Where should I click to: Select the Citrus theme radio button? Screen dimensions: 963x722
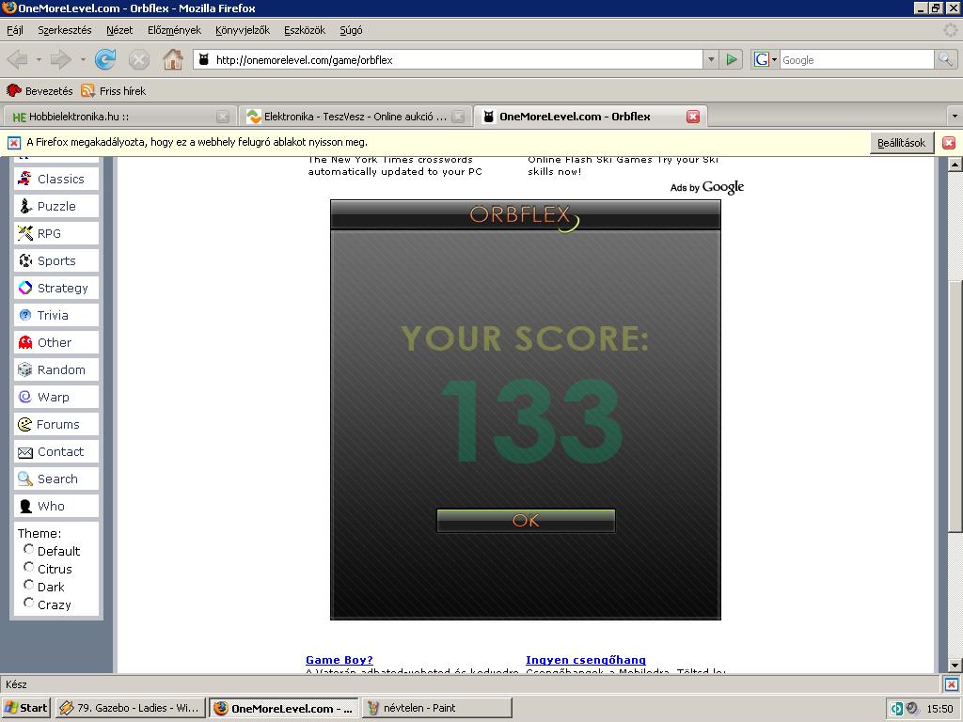tap(29, 567)
